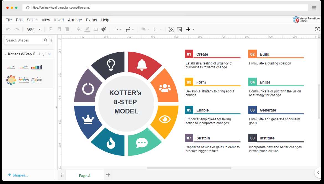Open the File menu
The width and height of the screenshot is (324, 184).
9,20
